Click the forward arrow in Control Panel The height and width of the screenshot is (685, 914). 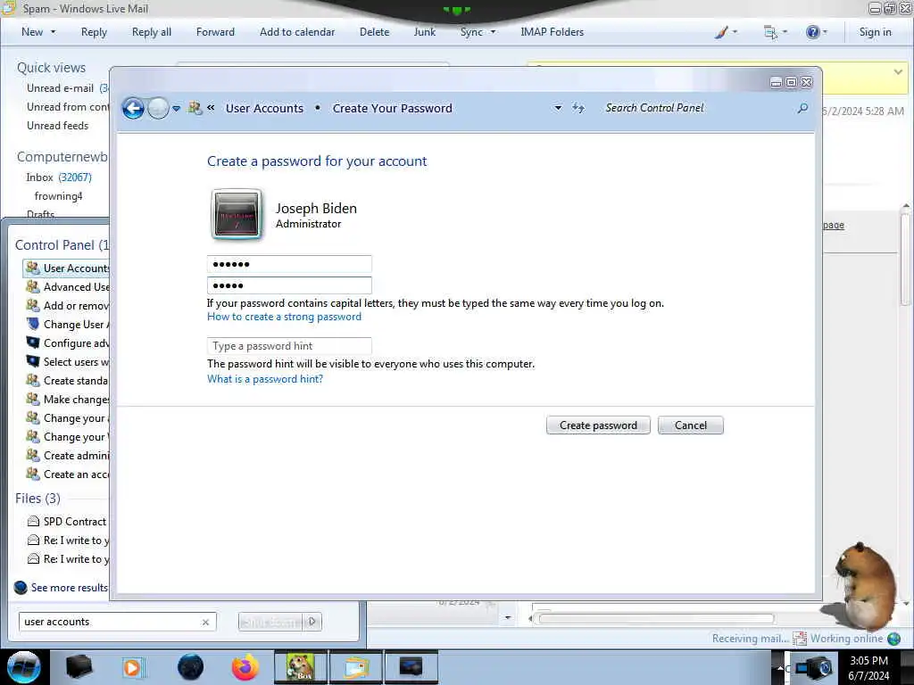[158, 108]
